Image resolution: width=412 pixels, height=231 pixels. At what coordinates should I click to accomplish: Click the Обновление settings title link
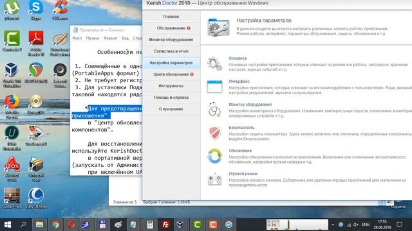click(240, 150)
